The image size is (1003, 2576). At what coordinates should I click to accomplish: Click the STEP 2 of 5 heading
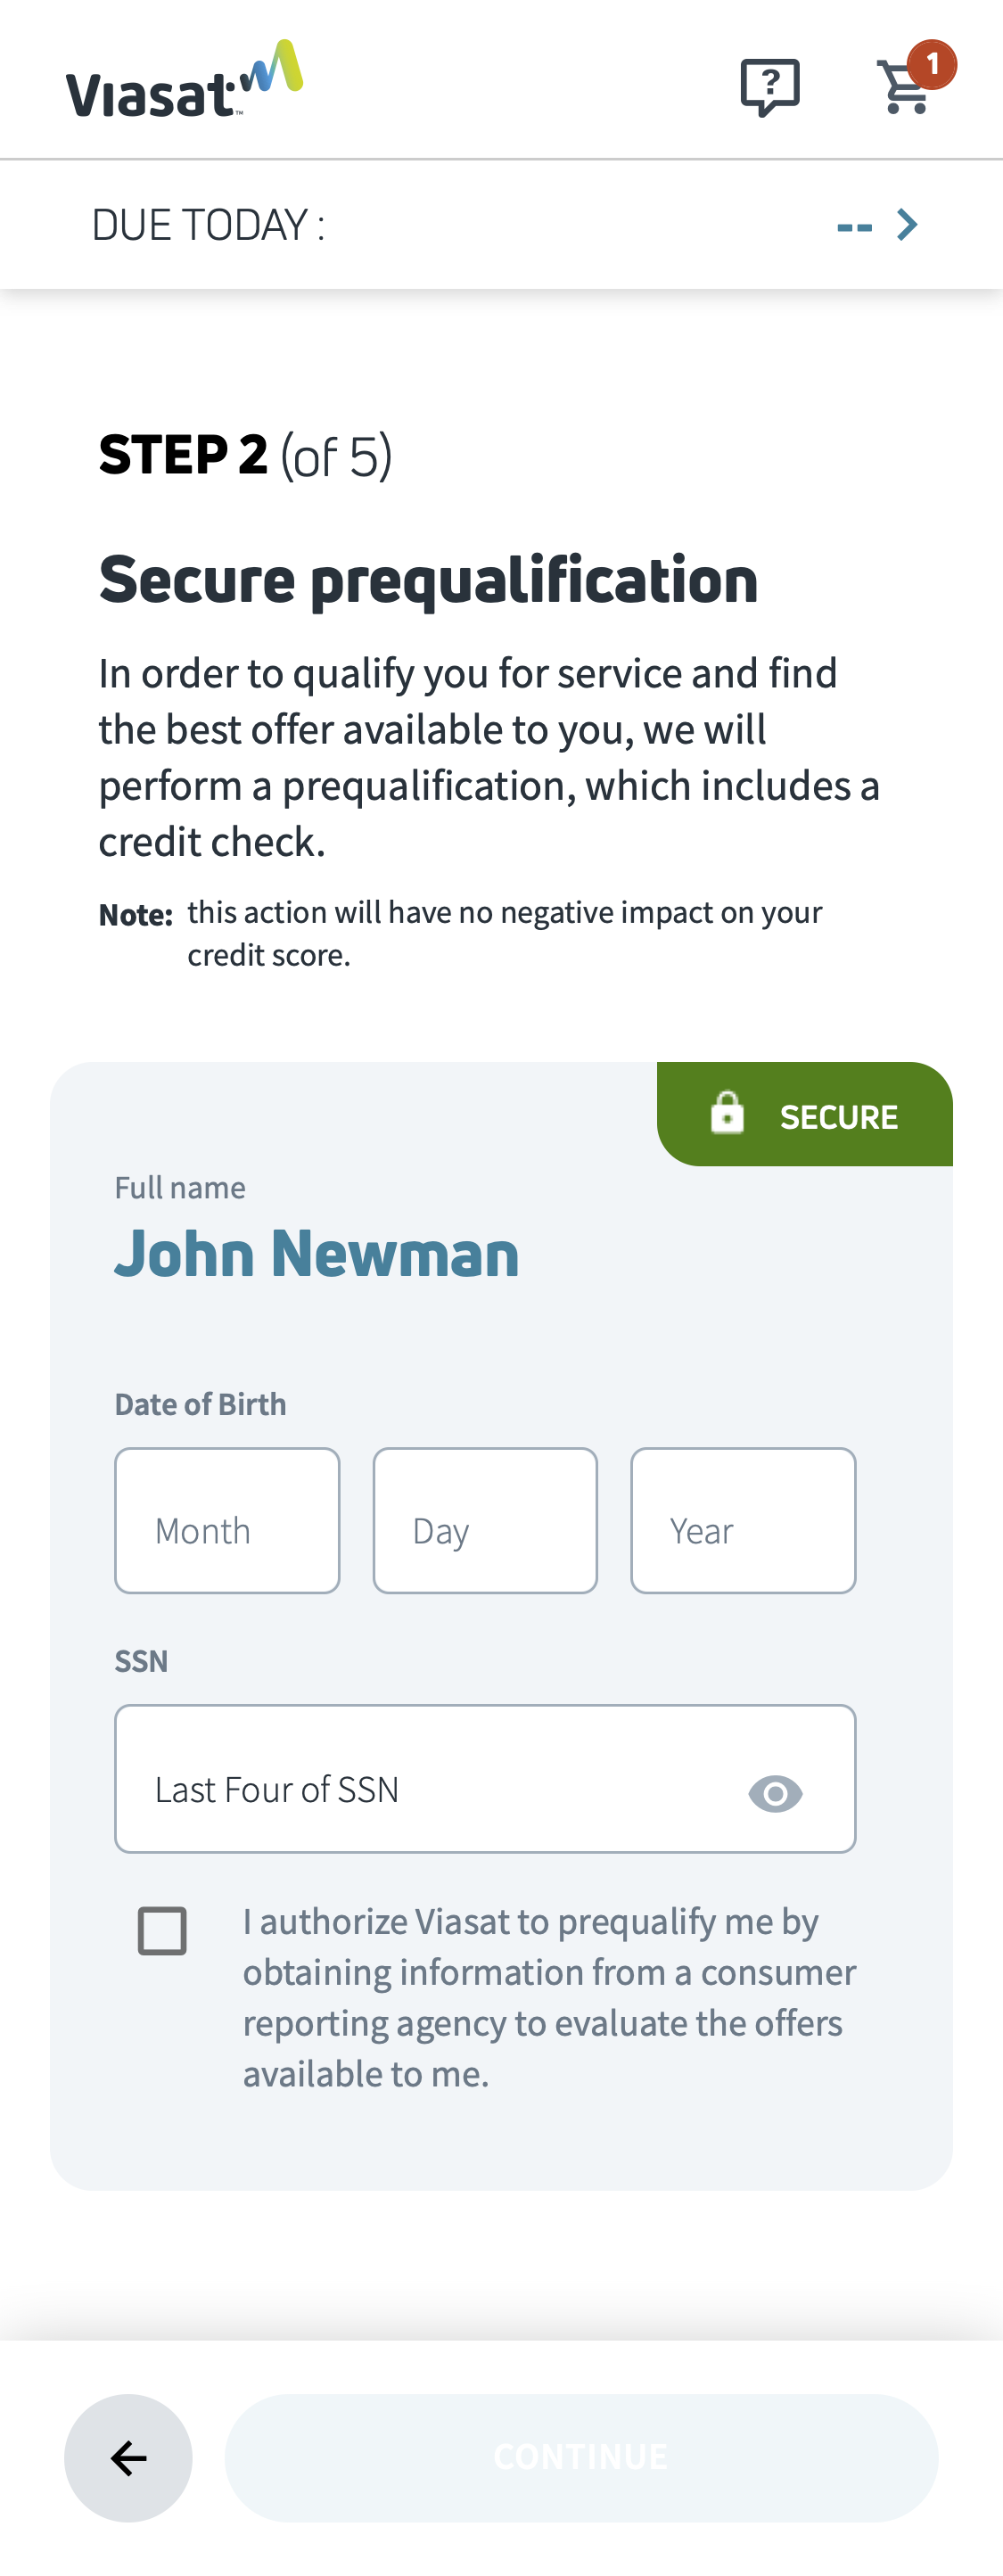(246, 453)
